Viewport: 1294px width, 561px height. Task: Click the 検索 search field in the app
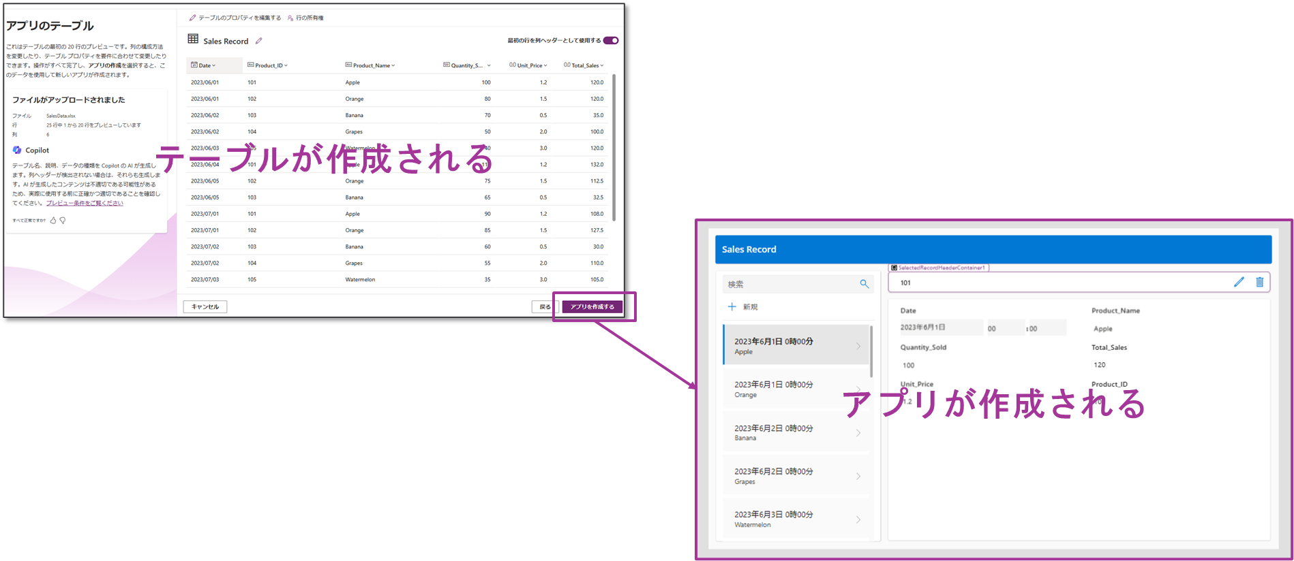pos(796,284)
